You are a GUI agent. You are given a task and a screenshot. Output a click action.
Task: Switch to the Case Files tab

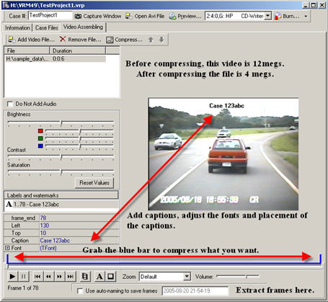click(x=46, y=28)
